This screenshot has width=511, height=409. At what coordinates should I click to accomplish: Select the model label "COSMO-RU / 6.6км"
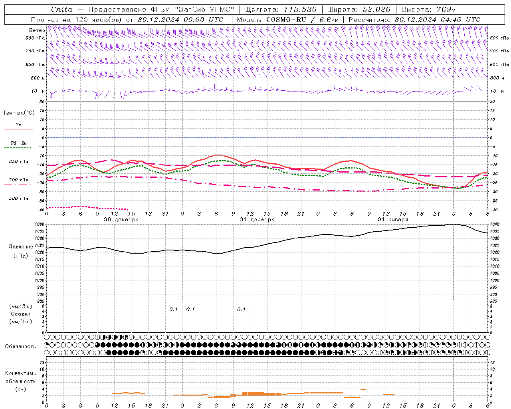pyautogui.click(x=303, y=20)
